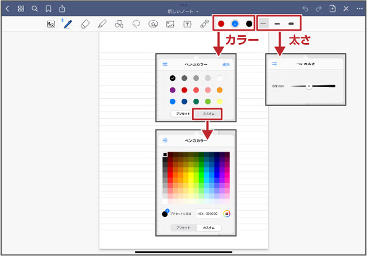Screen dimensions: 367x256
Task: Open the more options ellipsis menu
Action: (x=359, y=9)
